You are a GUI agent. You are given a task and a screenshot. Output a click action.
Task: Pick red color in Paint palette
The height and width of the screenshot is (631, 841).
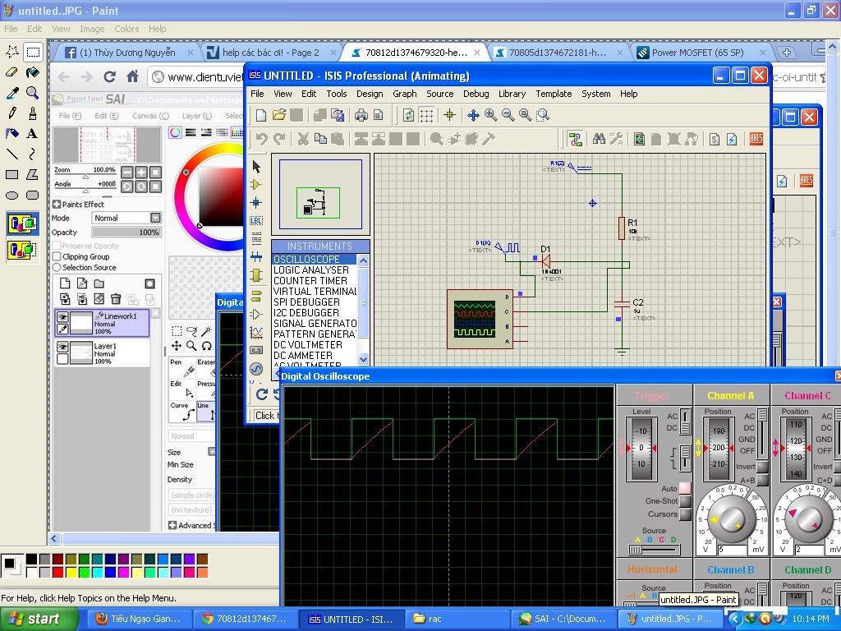[58, 572]
